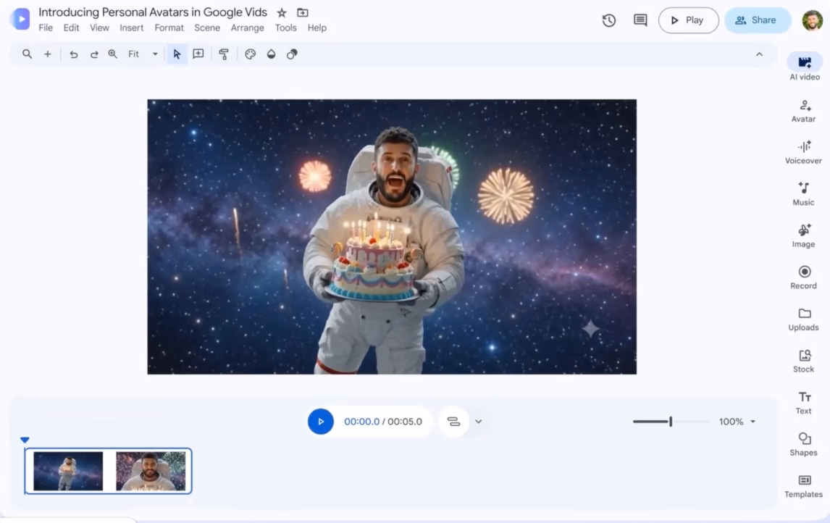Click the plus add button in toolbar
Image resolution: width=830 pixels, height=523 pixels.
tap(48, 54)
